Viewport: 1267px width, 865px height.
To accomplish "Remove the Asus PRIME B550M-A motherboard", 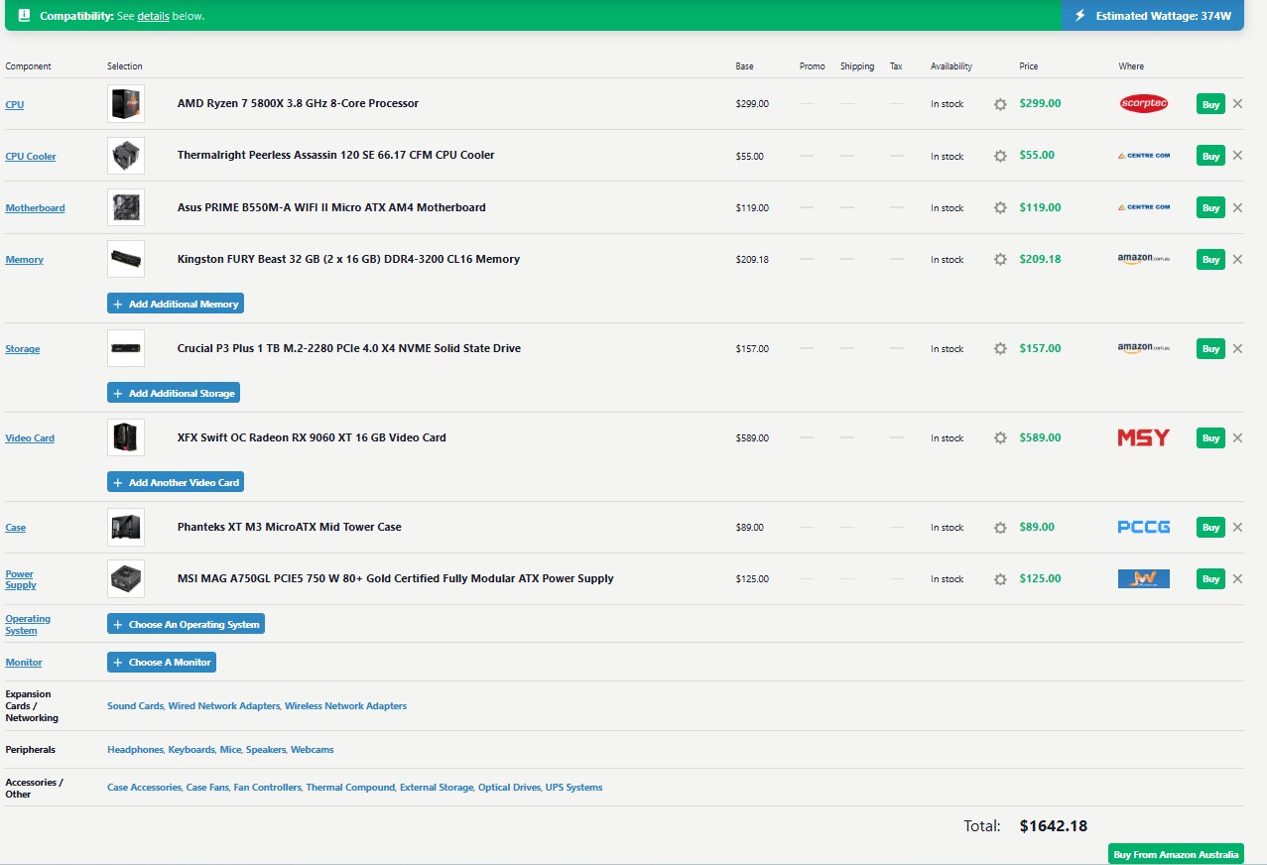I will click(1237, 207).
